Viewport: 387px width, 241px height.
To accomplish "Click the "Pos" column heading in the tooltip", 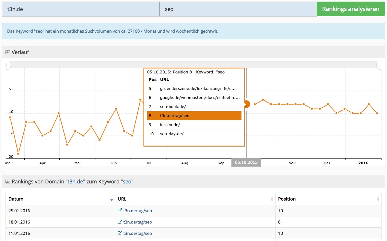I will [153, 79].
